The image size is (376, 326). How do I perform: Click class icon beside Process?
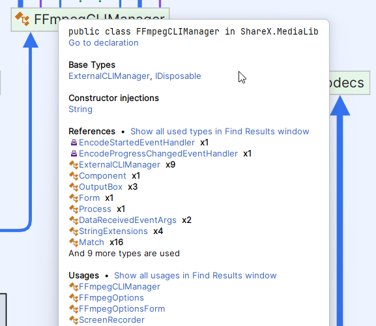click(x=74, y=209)
